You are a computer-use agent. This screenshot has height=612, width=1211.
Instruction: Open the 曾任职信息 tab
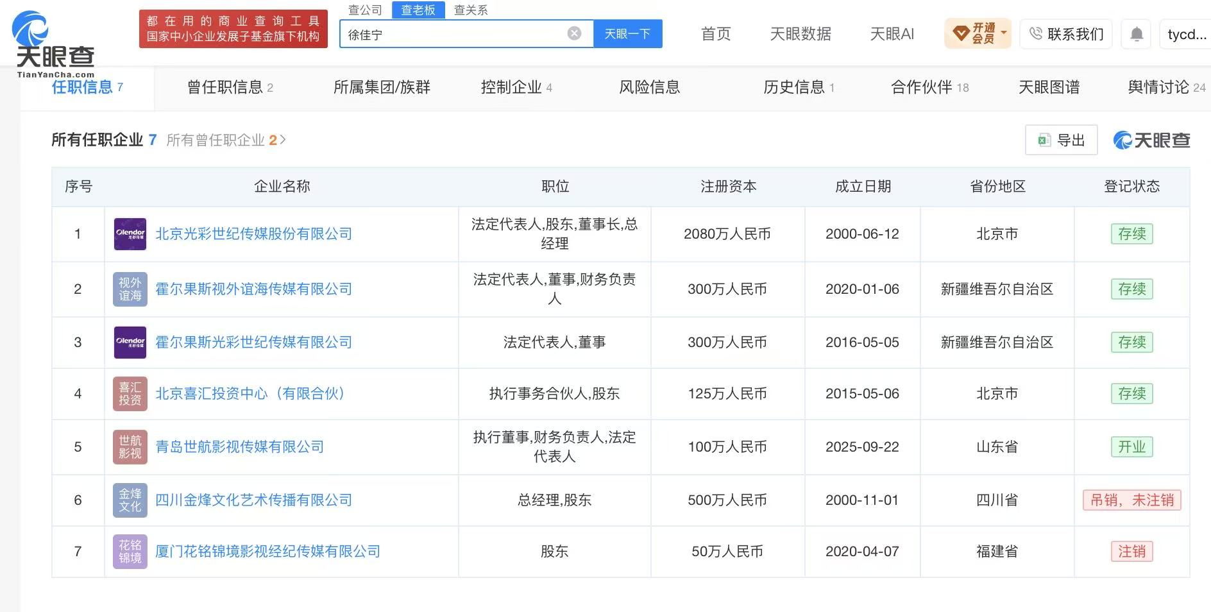click(230, 87)
